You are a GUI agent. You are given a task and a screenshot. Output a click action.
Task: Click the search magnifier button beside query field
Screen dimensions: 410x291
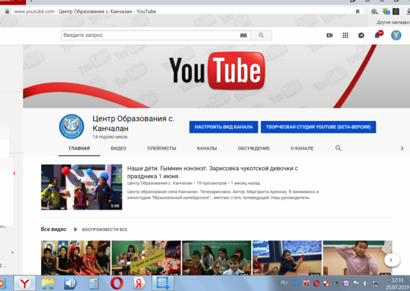pos(261,35)
